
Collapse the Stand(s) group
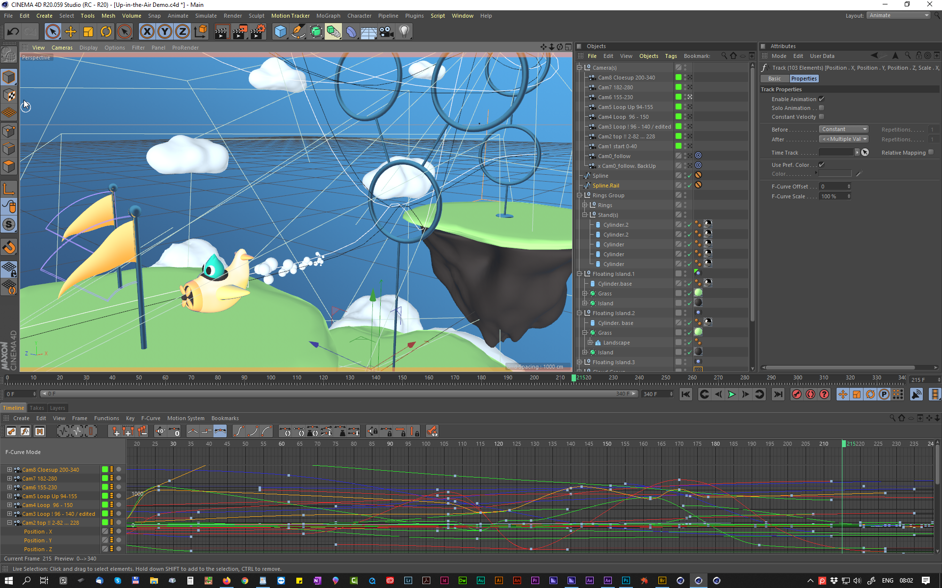(x=585, y=215)
